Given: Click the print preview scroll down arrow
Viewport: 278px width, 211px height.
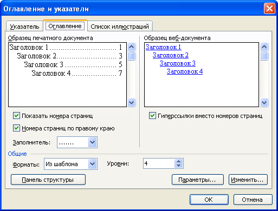Looking at the screenshot, I should [x=131, y=103].
